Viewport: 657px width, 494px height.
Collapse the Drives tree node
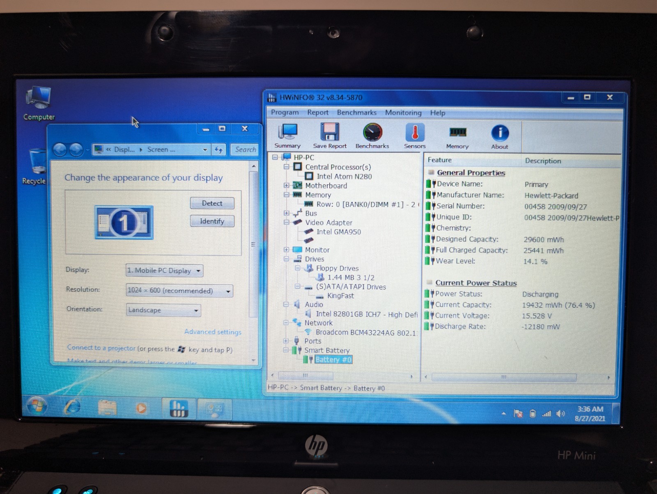[x=287, y=259]
